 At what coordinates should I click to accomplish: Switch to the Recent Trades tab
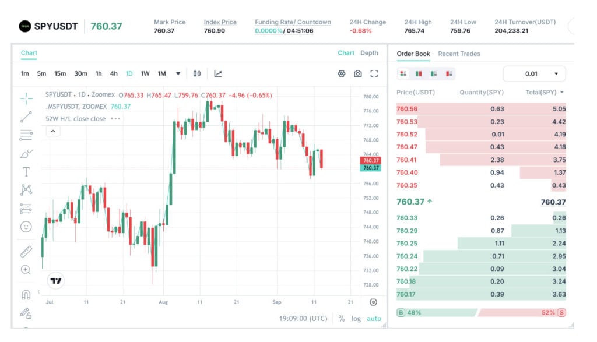[459, 54]
